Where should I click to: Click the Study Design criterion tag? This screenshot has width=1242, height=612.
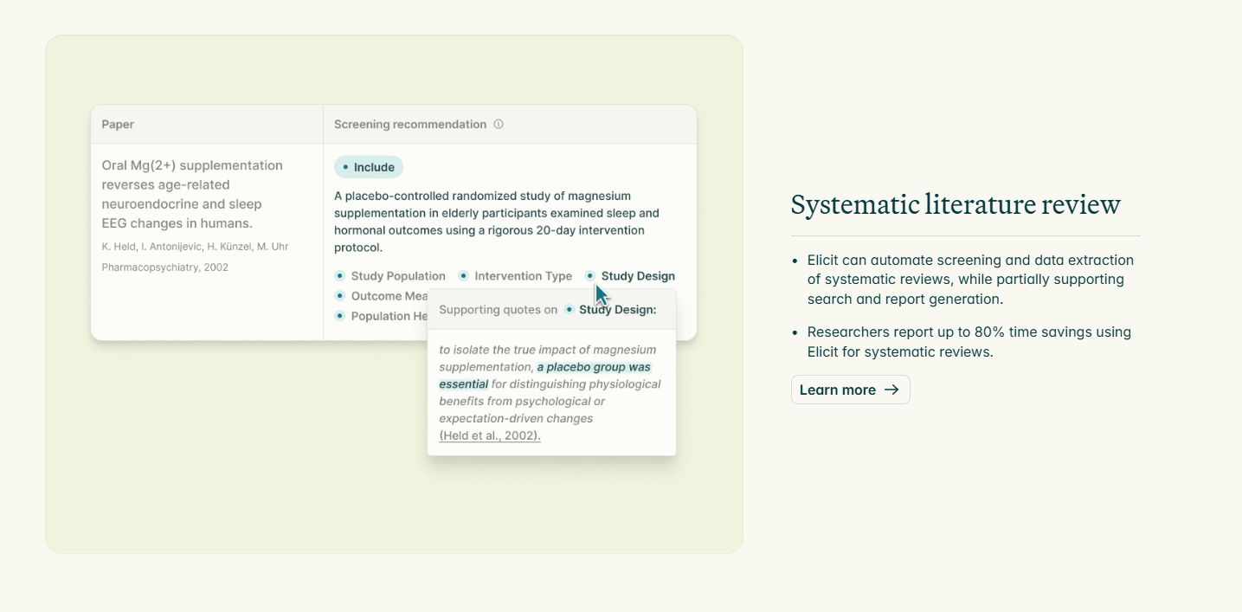(630, 276)
